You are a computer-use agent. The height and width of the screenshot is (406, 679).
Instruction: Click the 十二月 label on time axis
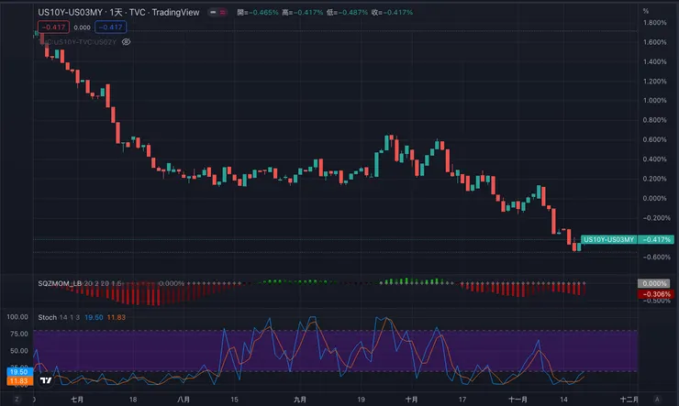(x=629, y=400)
